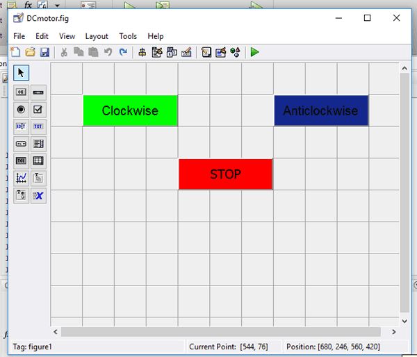This screenshot has width=417, height=357.
Task: Open the File menu
Action: 19,36
